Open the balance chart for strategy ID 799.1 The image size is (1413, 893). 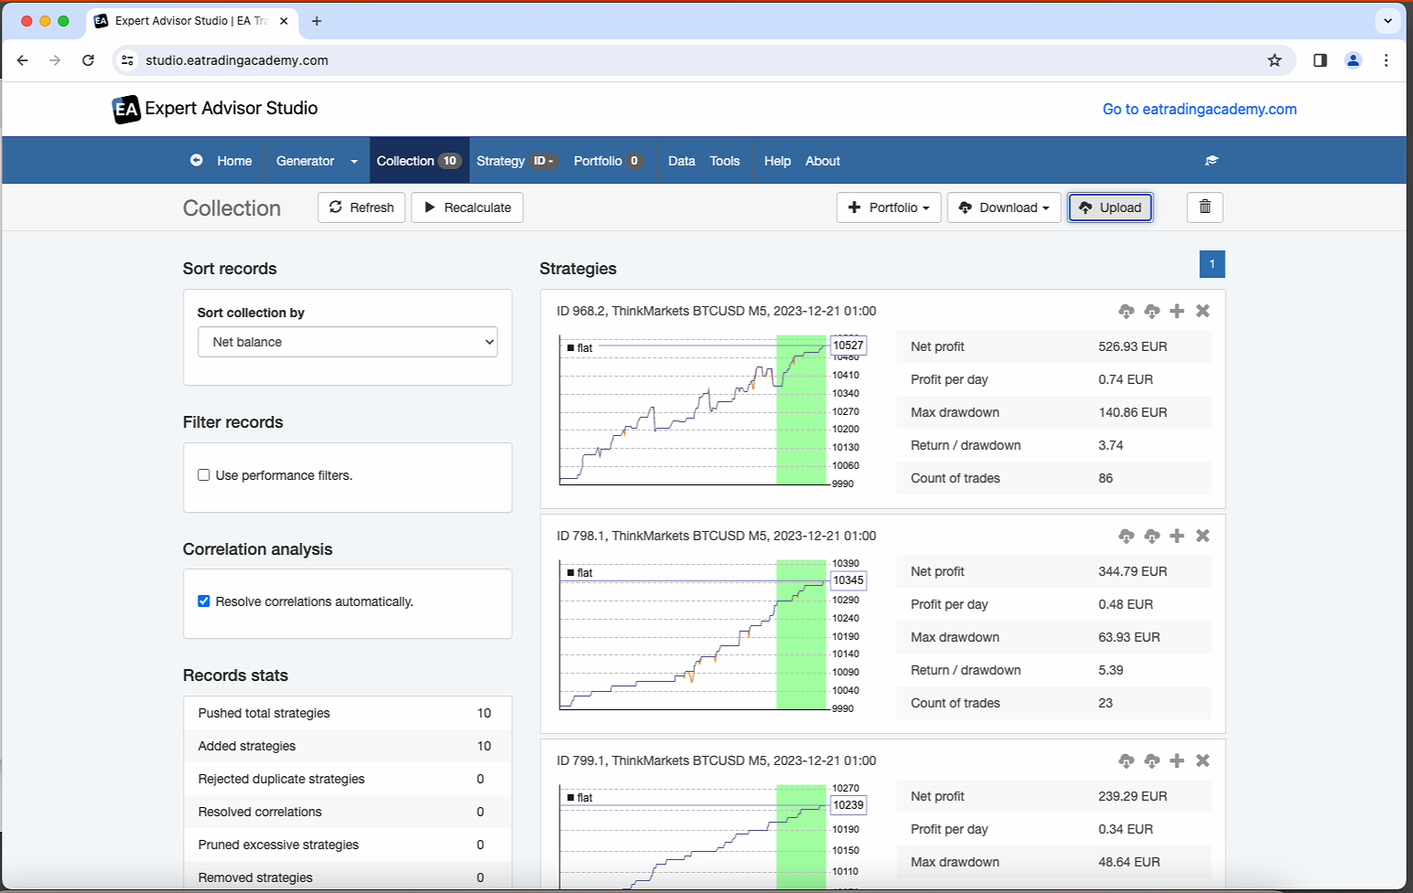pyautogui.click(x=712, y=836)
